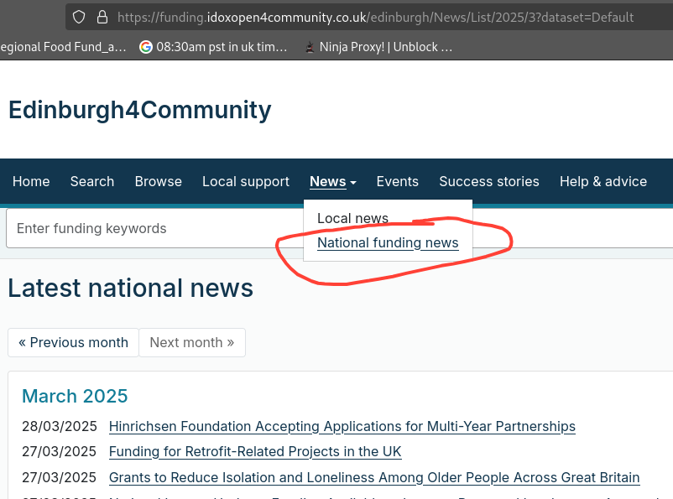Open Success stories in the navigation bar
The width and height of the screenshot is (673, 499).
click(489, 181)
